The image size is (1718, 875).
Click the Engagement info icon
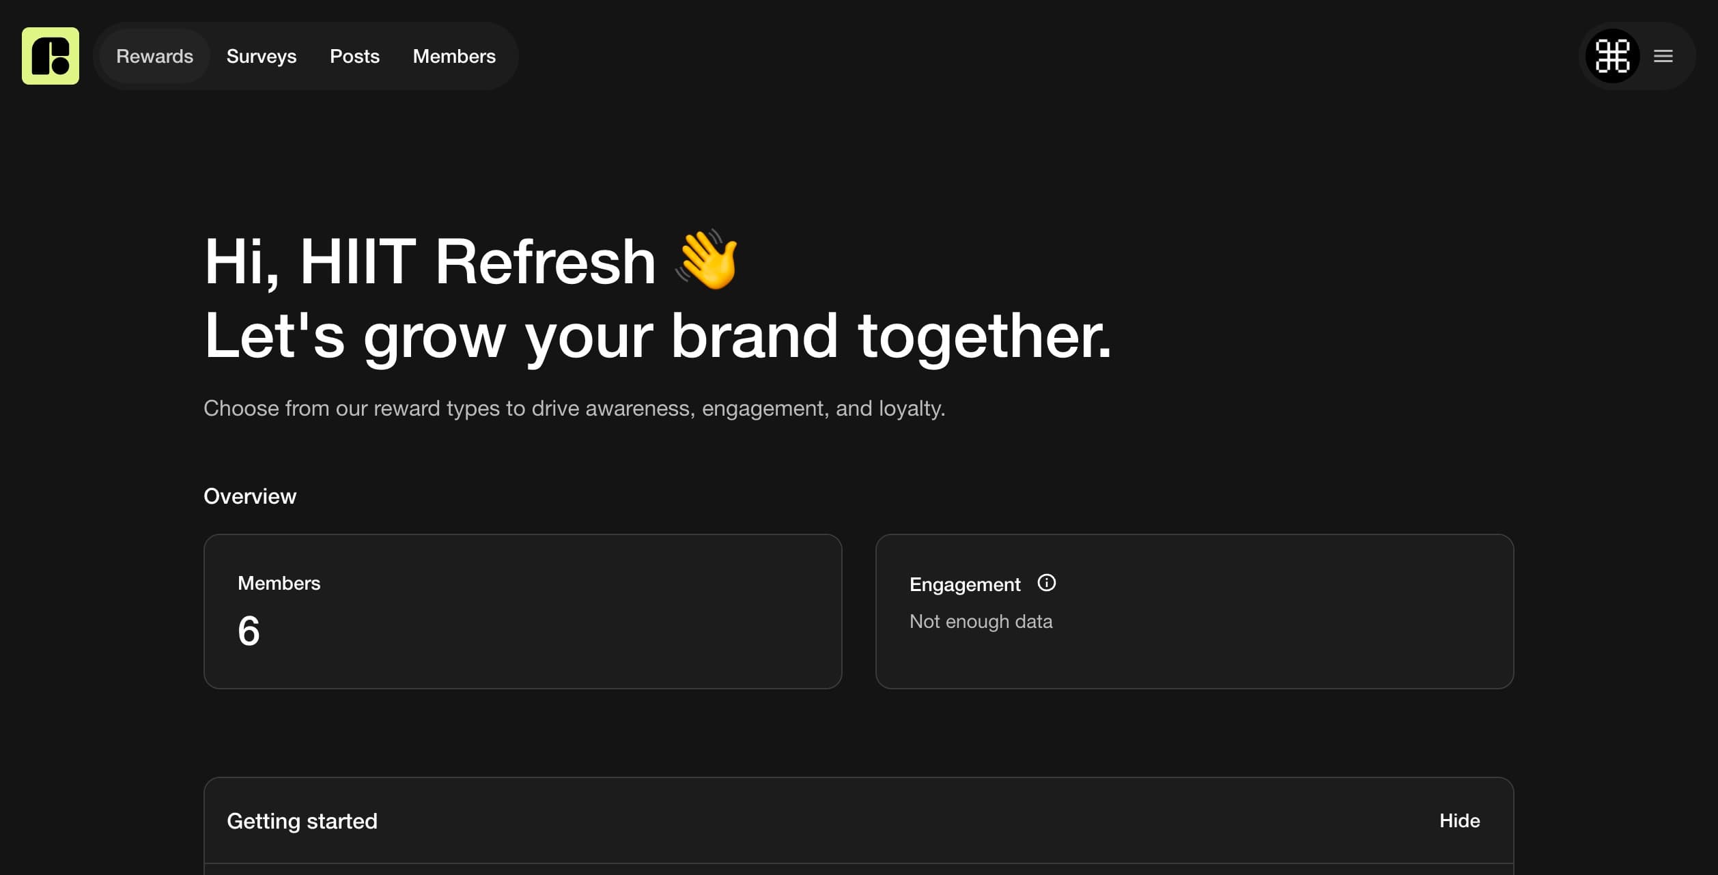(1046, 583)
